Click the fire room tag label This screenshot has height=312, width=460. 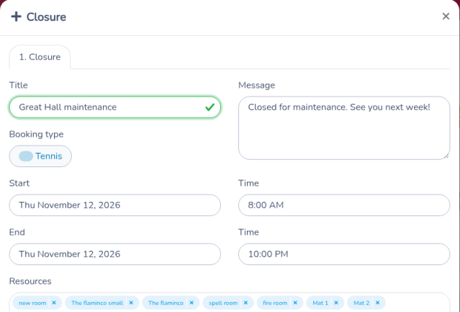pyautogui.click(x=275, y=303)
